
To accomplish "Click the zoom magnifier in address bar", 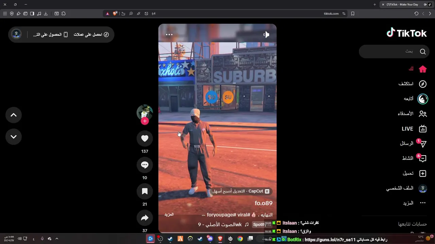I will (x=131, y=14).
